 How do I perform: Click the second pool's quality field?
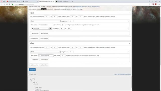[x=63, y=56]
